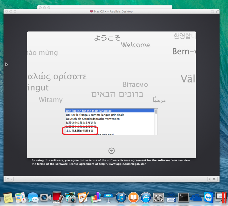Launch iPhoto from the dock
The height and width of the screenshot is (206, 228).
[70, 197]
